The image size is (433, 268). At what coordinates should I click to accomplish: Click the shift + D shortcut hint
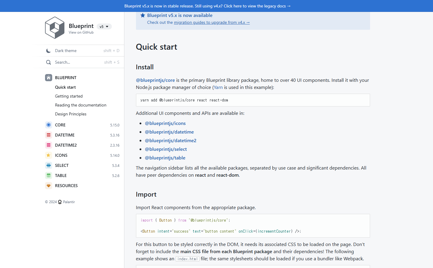coord(112,51)
